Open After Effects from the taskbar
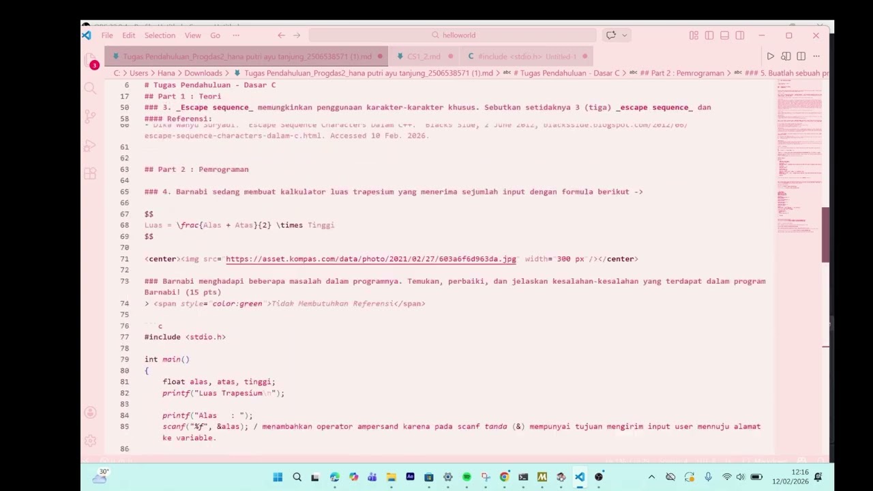 coord(410,477)
